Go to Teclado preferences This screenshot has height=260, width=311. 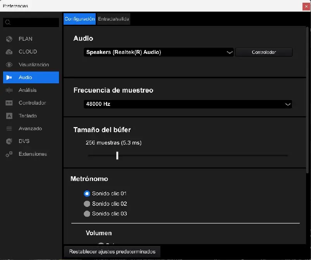(x=31, y=116)
